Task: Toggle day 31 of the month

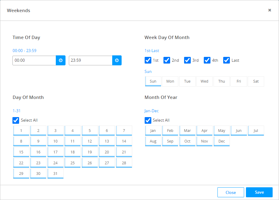Action: [55, 174]
